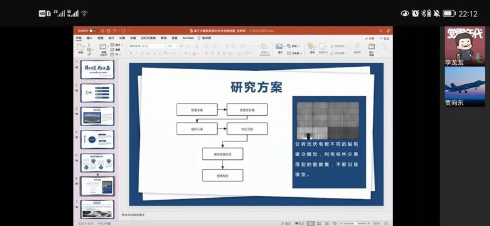490x226 pixels.
Task: Open the font size 24 dropdown
Action: [173, 46]
